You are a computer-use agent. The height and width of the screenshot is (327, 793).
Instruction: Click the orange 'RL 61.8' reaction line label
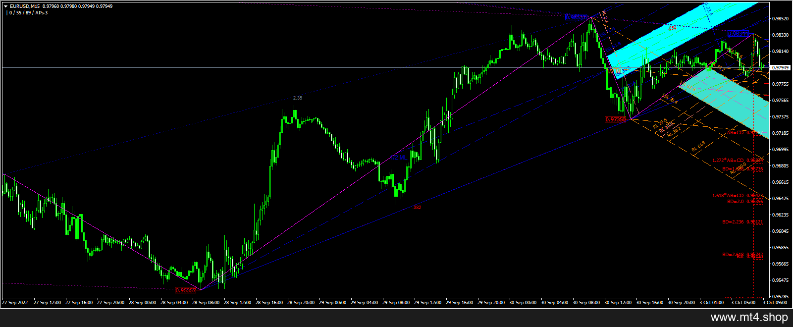pyautogui.click(x=698, y=146)
